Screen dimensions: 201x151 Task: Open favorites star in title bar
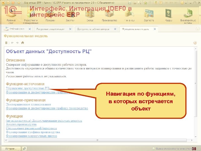coord(19,3)
